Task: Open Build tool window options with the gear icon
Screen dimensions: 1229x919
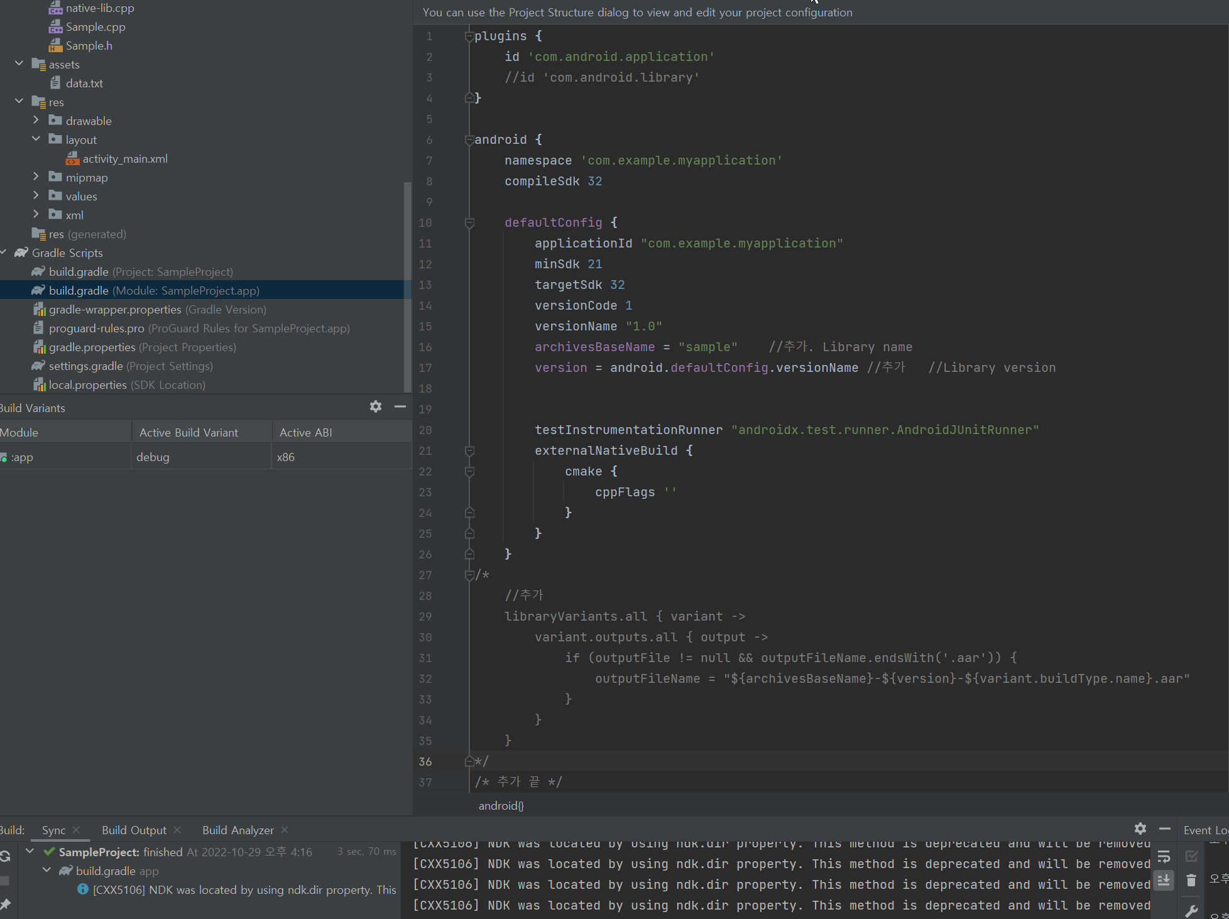Action: 1140,829
